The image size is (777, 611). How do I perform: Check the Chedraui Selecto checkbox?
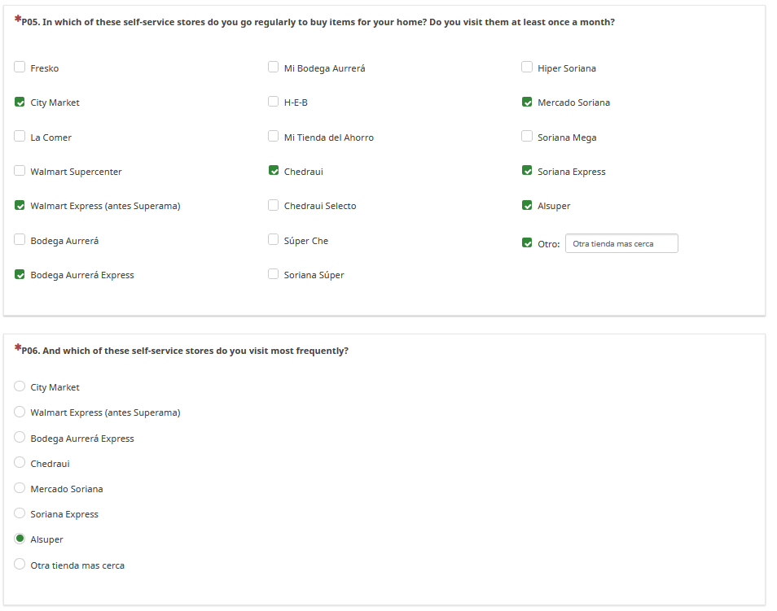pyautogui.click(x=274, y=205)
